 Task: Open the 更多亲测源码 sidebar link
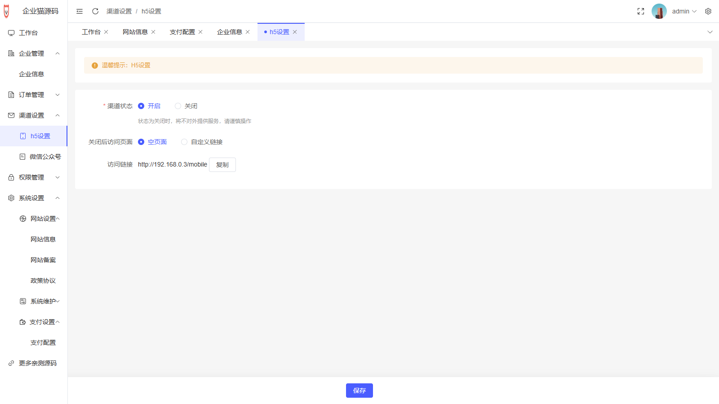[38, 363]
